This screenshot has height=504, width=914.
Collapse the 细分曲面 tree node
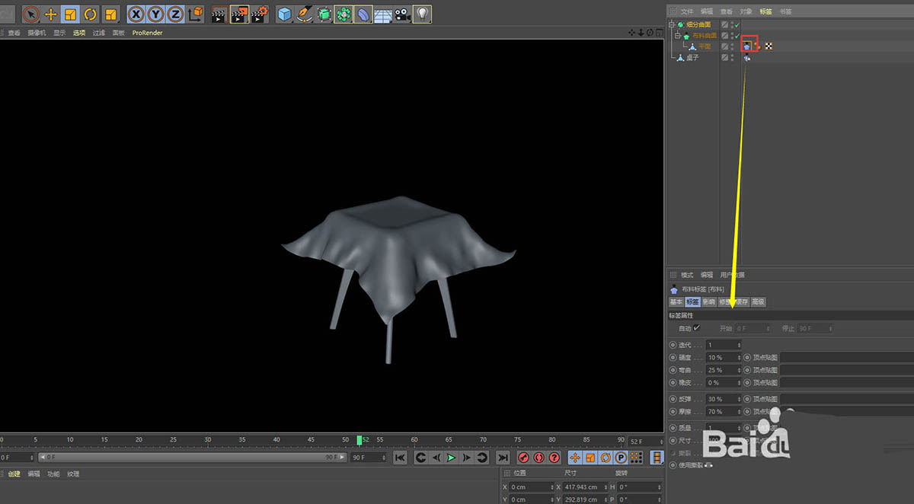click(673, 25)
